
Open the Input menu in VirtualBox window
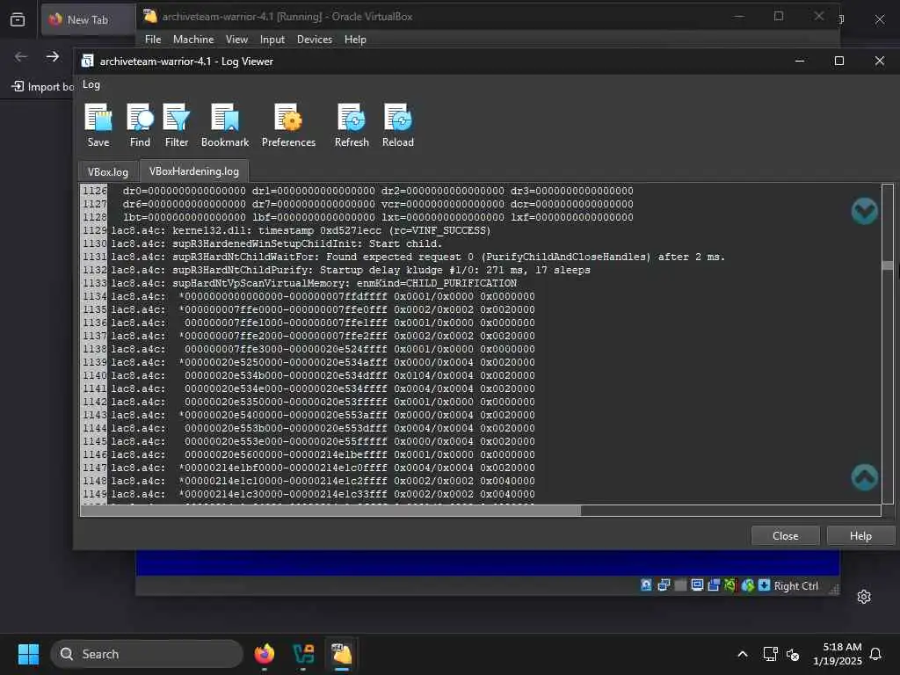click(272, 39)
